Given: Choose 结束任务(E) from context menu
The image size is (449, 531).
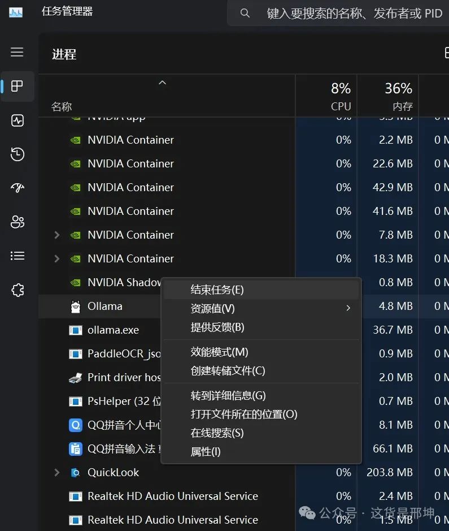Looking at the screenshot, I should click(x=261, y=290).
